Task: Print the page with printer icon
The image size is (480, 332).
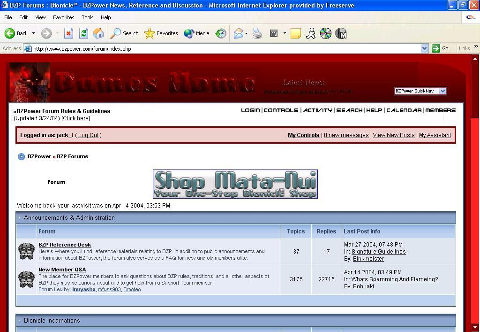Action: tap(257, 33)
